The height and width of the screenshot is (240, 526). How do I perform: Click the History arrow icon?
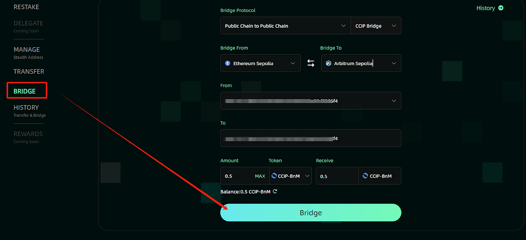click(x=501, y=8)
